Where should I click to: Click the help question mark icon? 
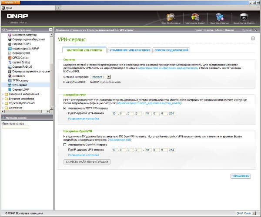click(x=253, y=39)
